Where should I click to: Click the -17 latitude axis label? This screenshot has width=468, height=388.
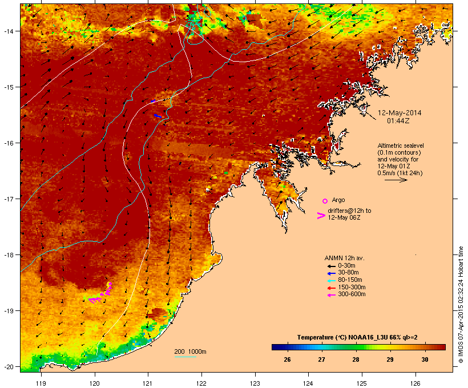[x=8, y=199]
